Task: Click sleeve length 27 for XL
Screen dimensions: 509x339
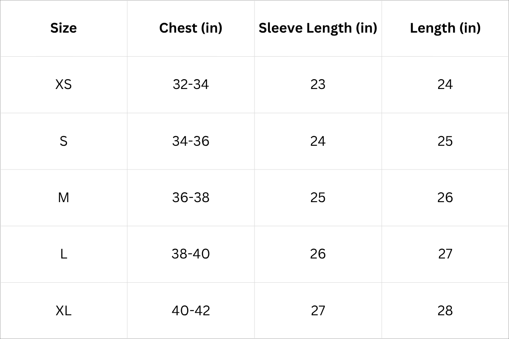Action: (x=318, y=311)
